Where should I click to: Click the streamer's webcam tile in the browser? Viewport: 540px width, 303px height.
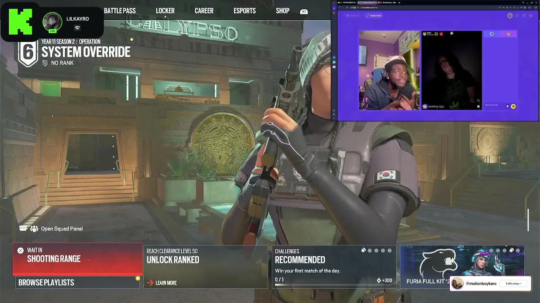pos(389,70)
